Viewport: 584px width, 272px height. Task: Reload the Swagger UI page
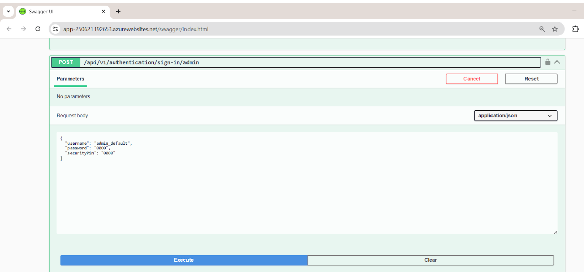tap(38, 29)
